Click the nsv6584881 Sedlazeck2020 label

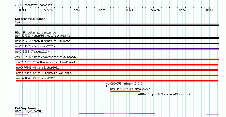point(35,46)
